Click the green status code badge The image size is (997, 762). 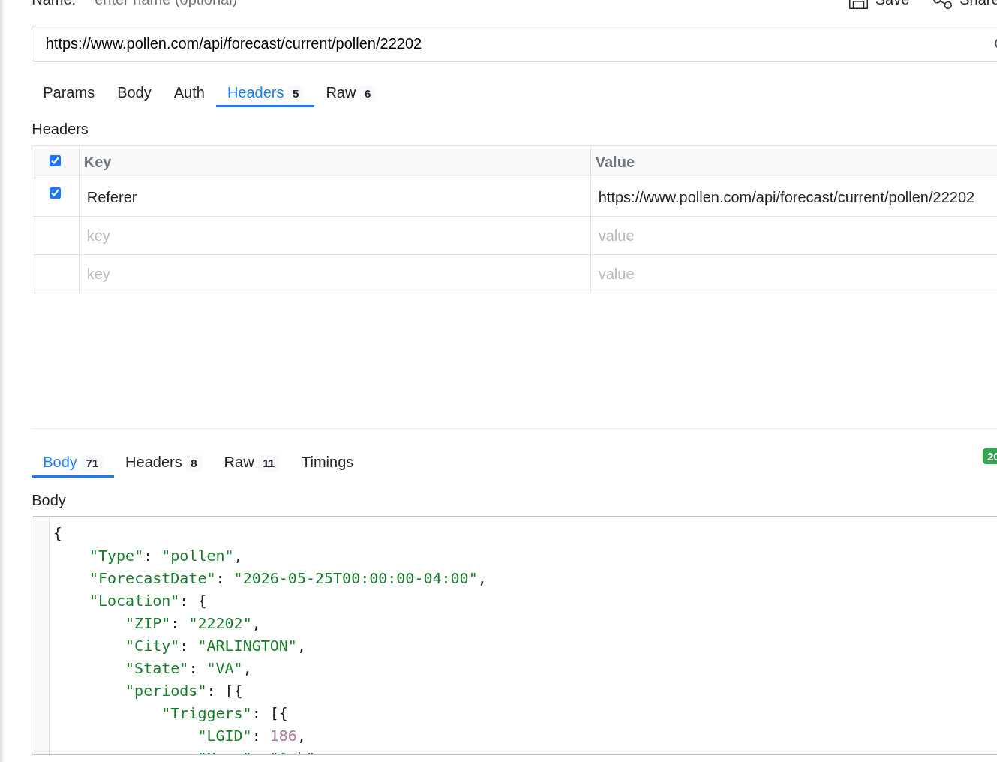[x=990, y=456]
